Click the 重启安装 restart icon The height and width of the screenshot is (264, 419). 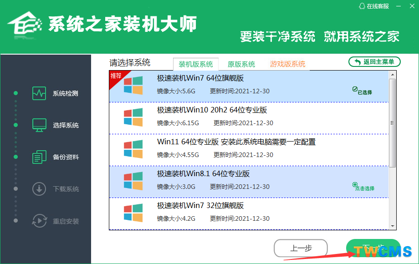pos(39,221)
